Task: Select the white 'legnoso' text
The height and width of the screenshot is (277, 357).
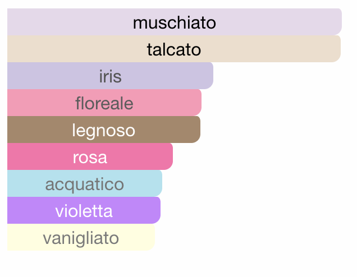Action: (104, 131)
